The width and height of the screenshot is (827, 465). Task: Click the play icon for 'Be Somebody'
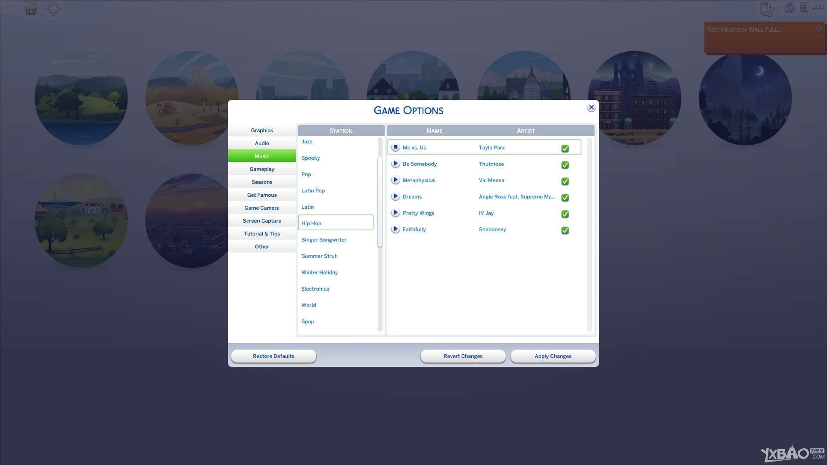[395, 164]
